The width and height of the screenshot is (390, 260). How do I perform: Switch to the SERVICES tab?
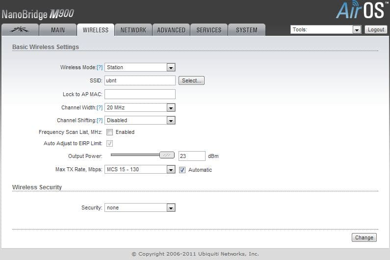[209, 30]
